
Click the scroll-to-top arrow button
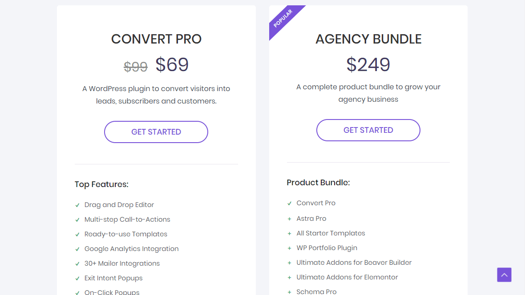[504, 275]
